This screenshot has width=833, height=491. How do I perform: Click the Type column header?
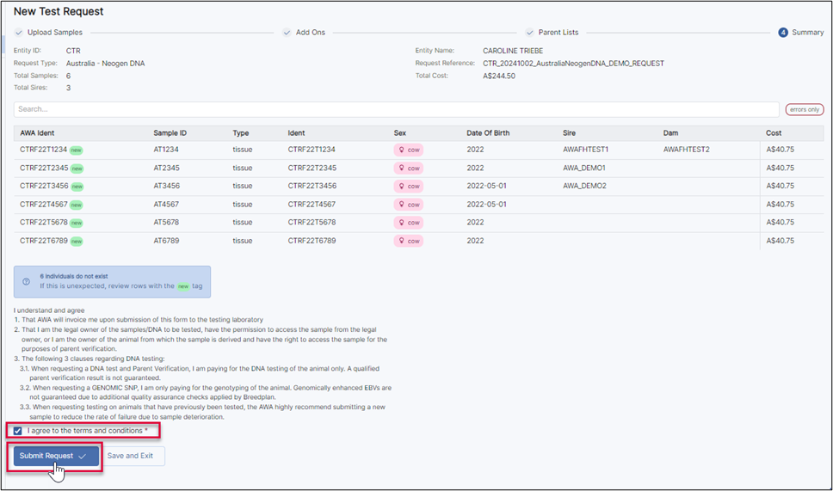click(x=241, y=133)
